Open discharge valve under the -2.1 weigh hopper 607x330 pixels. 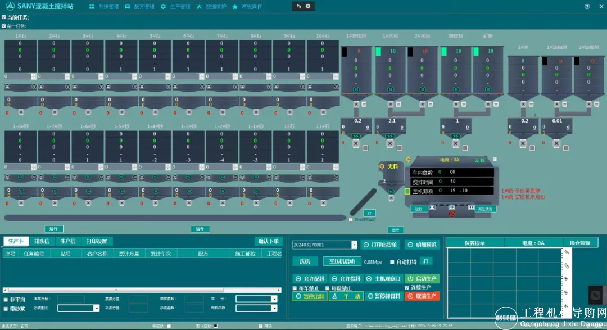pyautogui.click(x=390, y=143)
